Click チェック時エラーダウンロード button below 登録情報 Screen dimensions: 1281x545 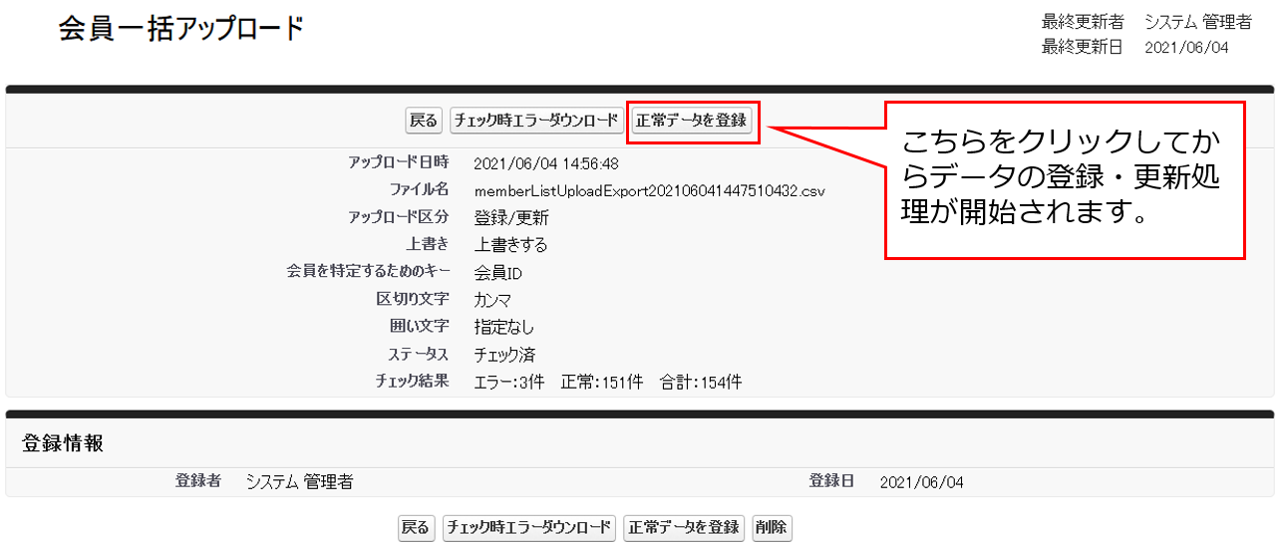tap(529, 528)
